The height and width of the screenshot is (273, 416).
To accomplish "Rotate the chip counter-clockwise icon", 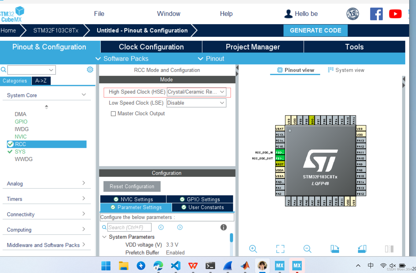I will [x=362, y=249].
